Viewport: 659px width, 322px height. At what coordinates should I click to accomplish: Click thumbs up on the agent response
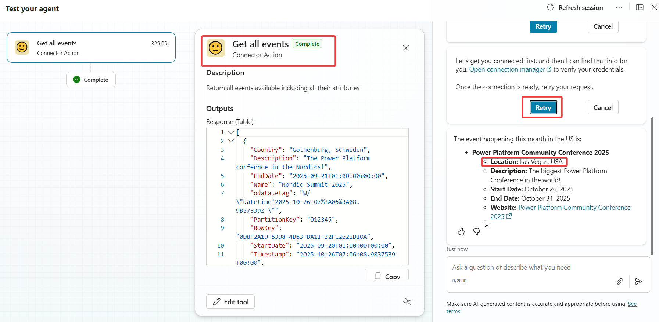[x=461, y=231]
